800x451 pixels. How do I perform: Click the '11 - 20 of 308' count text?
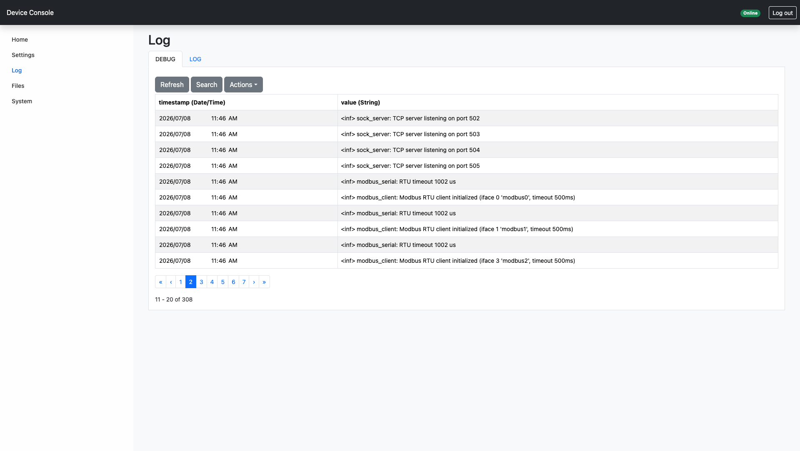pos(174,299)
